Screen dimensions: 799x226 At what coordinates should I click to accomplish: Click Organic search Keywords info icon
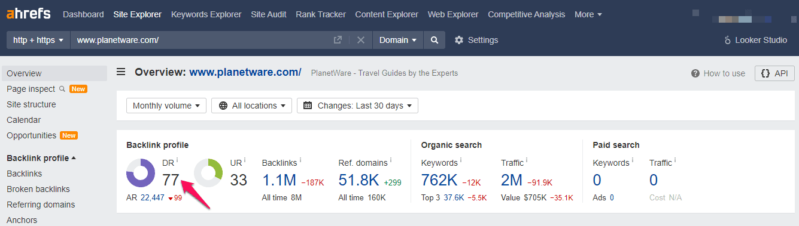pos(461,160)
